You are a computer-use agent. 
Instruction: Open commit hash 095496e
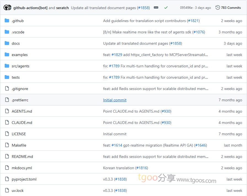[186, 8]
